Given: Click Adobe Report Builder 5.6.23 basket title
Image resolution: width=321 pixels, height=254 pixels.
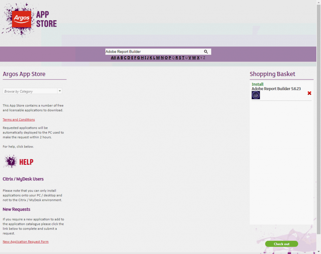Looking at the screenshot, I should tap(276, 89).
